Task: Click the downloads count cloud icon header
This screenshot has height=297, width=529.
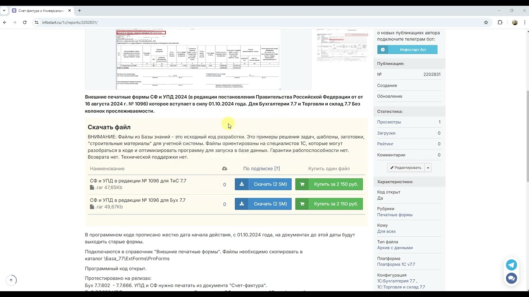Action: coord(224,168)
